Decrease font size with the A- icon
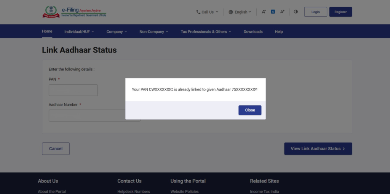This screenshot has height=194, width=390. point(264,12)
